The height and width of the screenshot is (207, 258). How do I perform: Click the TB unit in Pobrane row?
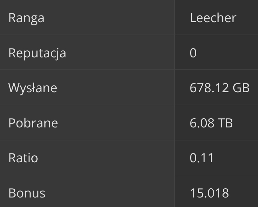225,123
